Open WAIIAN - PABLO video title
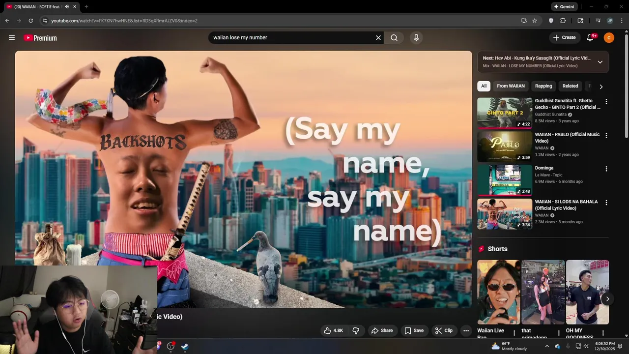629x354 pixels. pyautogui.click(x=567, y=138)
